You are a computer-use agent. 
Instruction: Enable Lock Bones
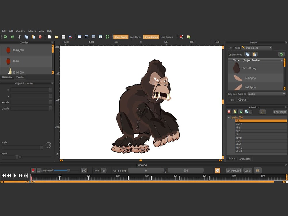tap(136, 37)
